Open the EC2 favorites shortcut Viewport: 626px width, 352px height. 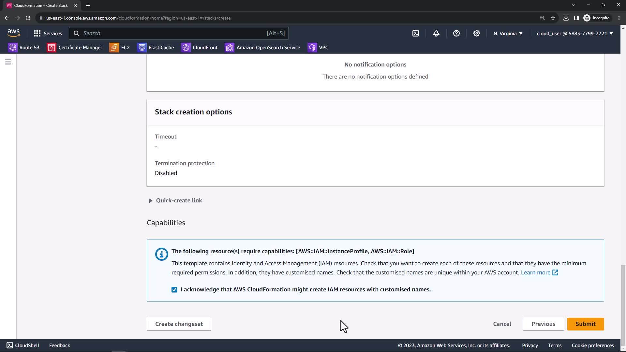point(120,48)
